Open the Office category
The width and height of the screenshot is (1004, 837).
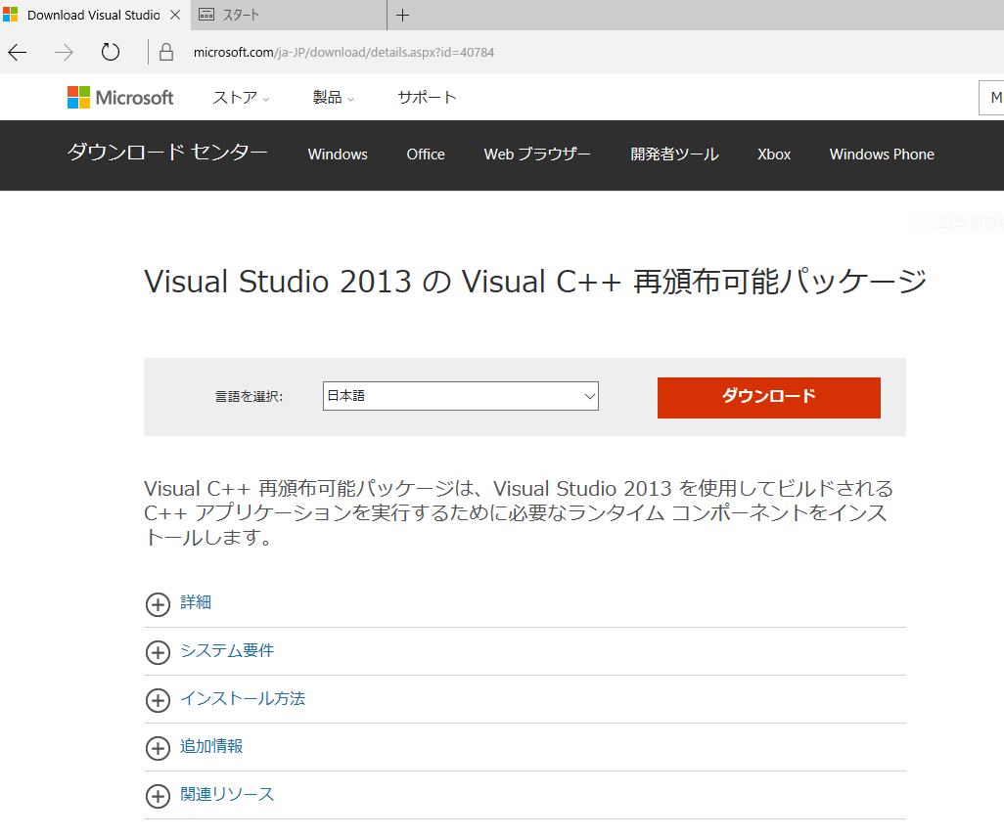[425, 154]
